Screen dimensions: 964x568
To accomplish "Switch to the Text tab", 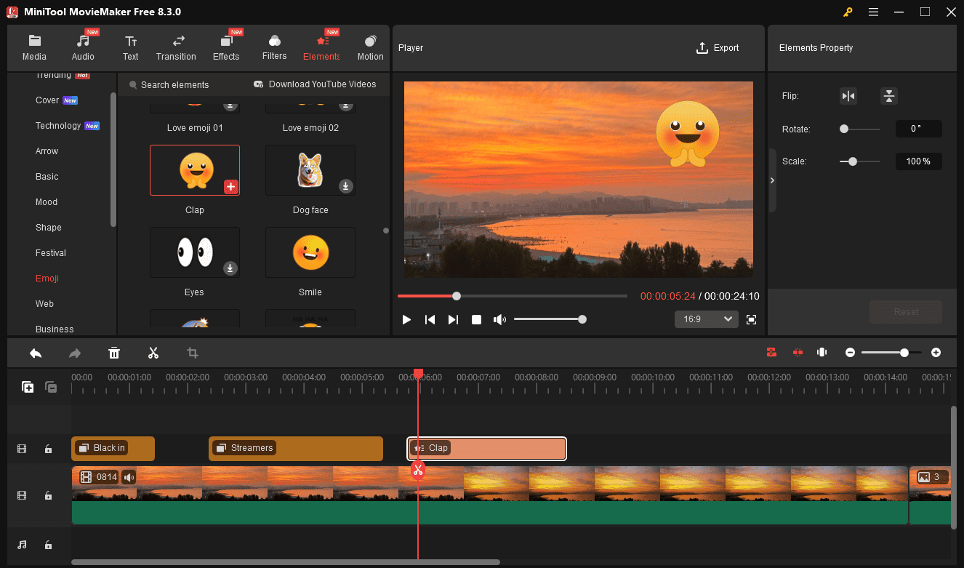I will tap(130, 48).
